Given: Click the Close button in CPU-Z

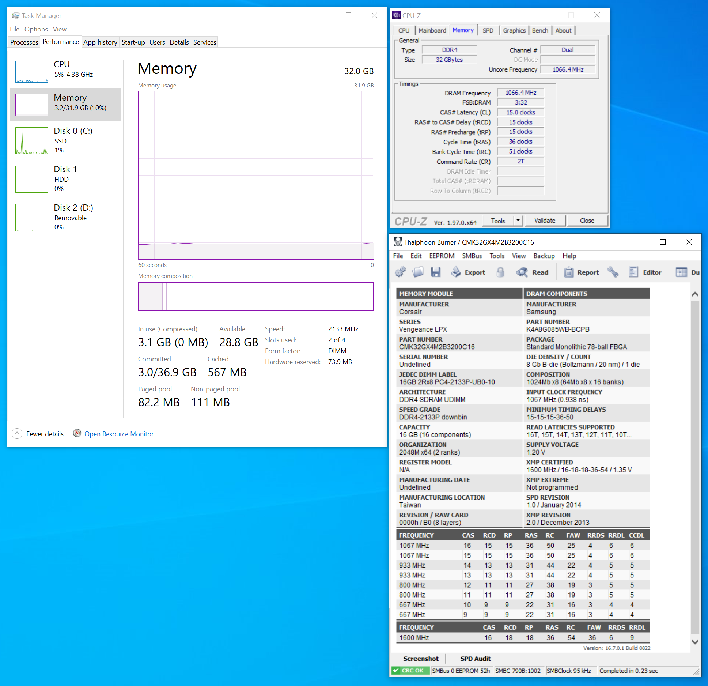Looking at the screenshot, I should 587,220.
